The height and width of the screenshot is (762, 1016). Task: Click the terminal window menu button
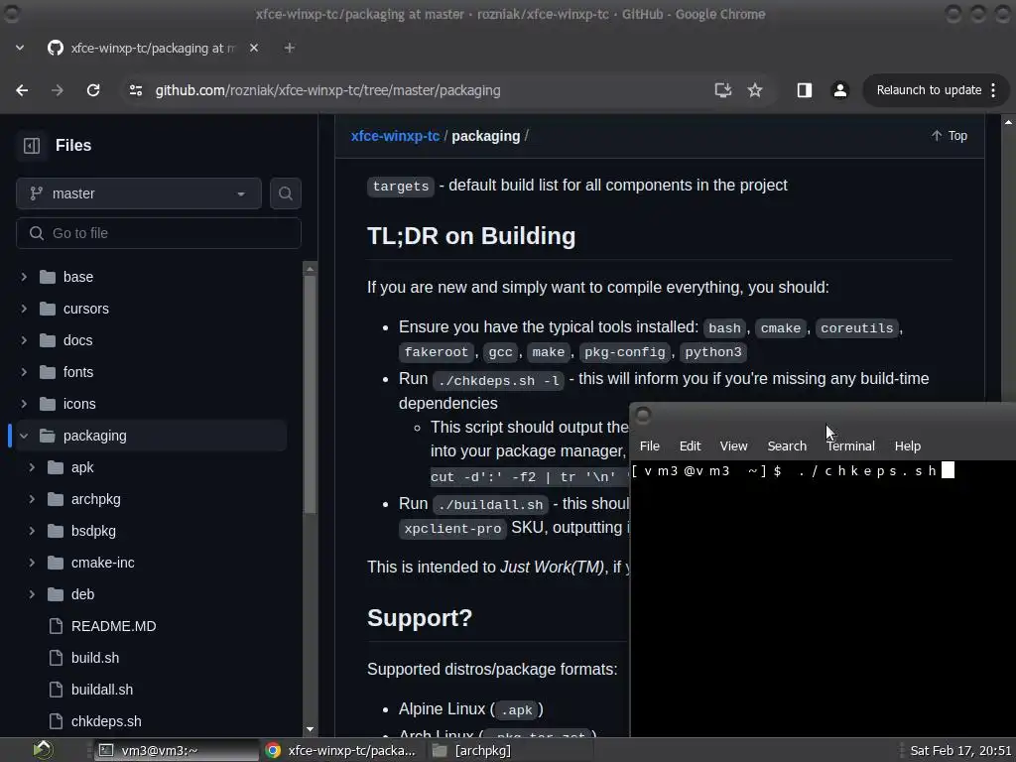tap(643, 416)
